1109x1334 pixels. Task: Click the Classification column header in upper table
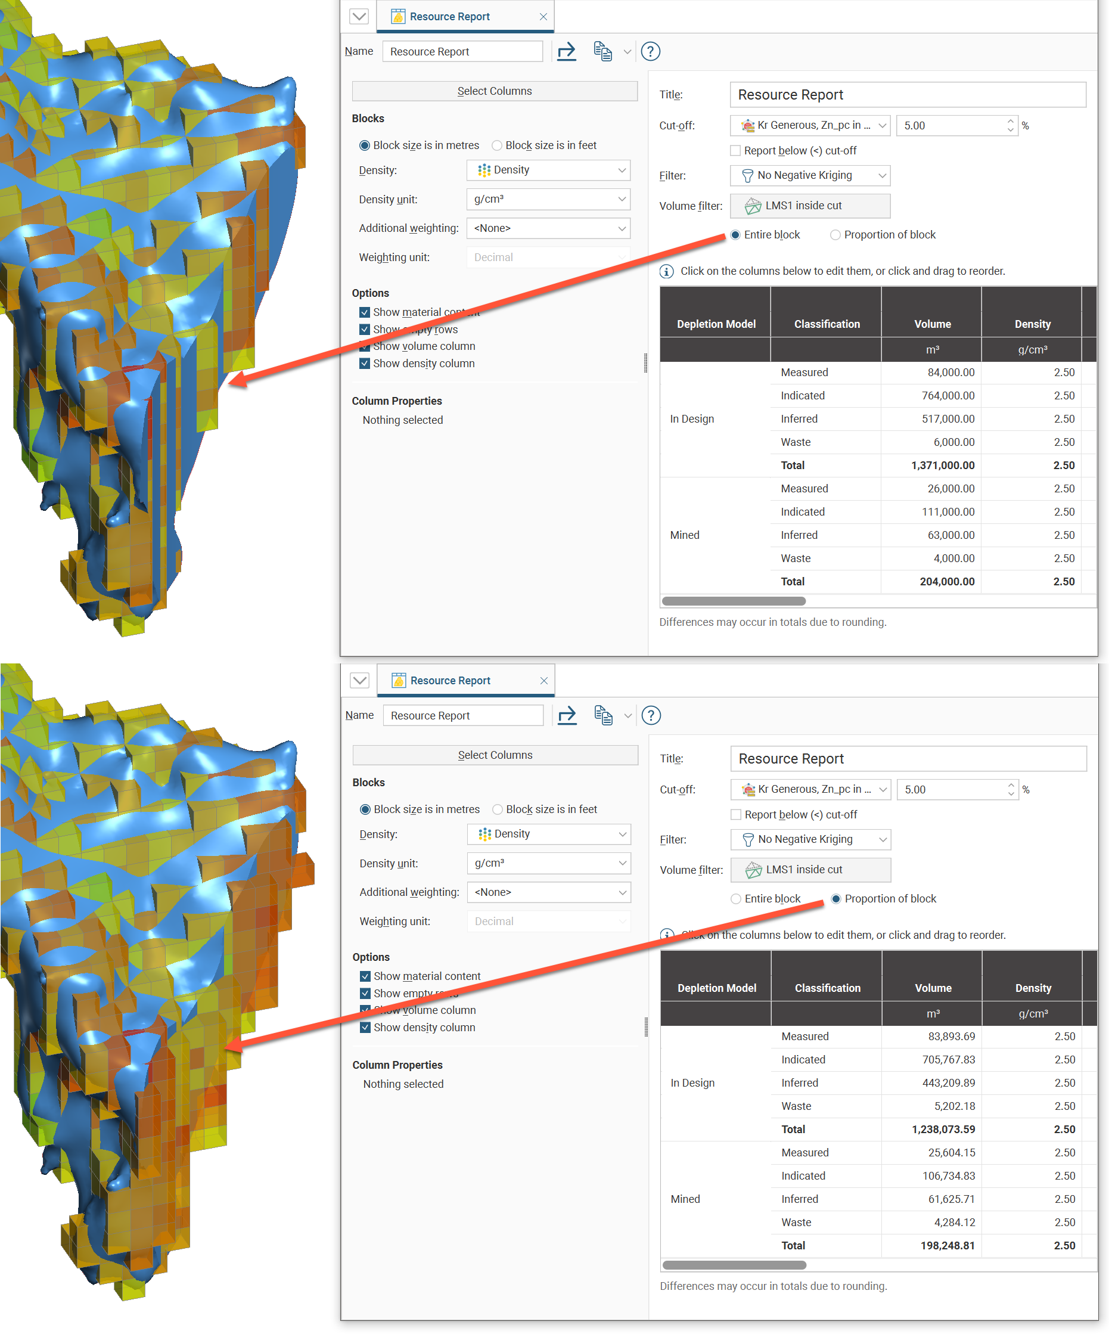coord(827,324)
